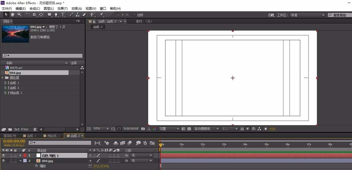352x170 pixels.
Task: Toggle the transparency grid icon
Action: [189, 129]
